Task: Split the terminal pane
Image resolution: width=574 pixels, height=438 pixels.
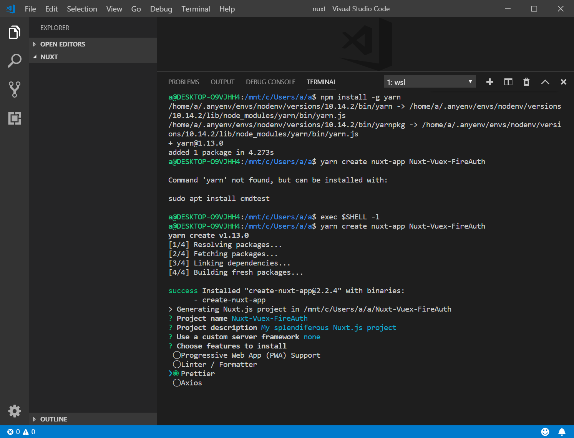Action: coord(508,82)
